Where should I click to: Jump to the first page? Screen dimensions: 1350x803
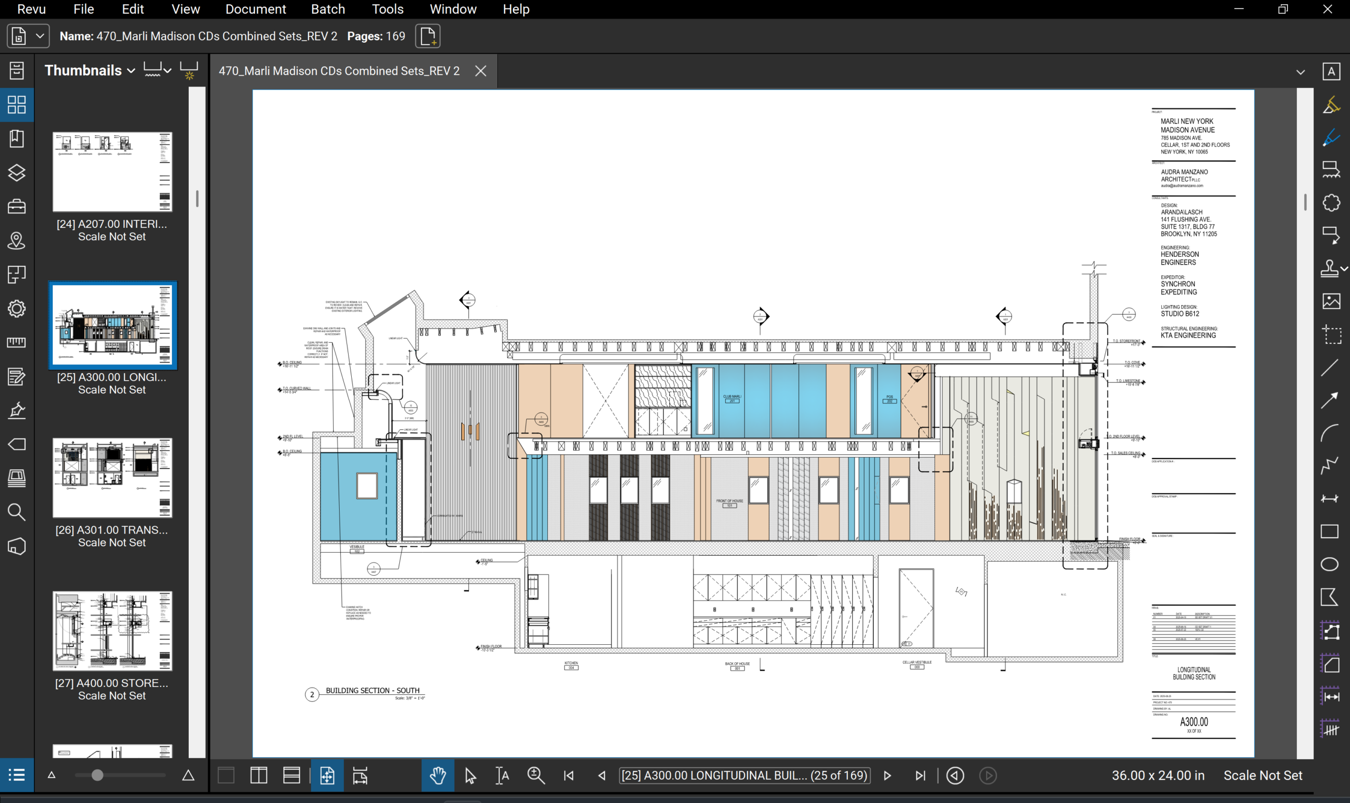pyautogui.click(x=568, y=776)
